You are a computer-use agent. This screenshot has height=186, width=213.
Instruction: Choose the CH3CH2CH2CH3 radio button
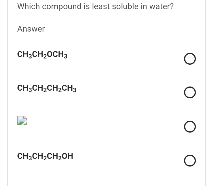pyautogui.click(x=190, y=93)
